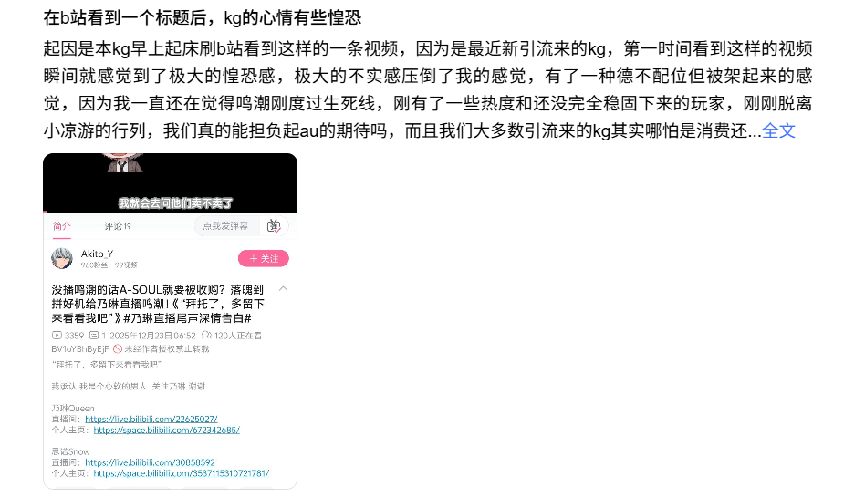
Task: Click the 点我发弹幕 input field
Action: pyautogui.click(x=226, y=226)
